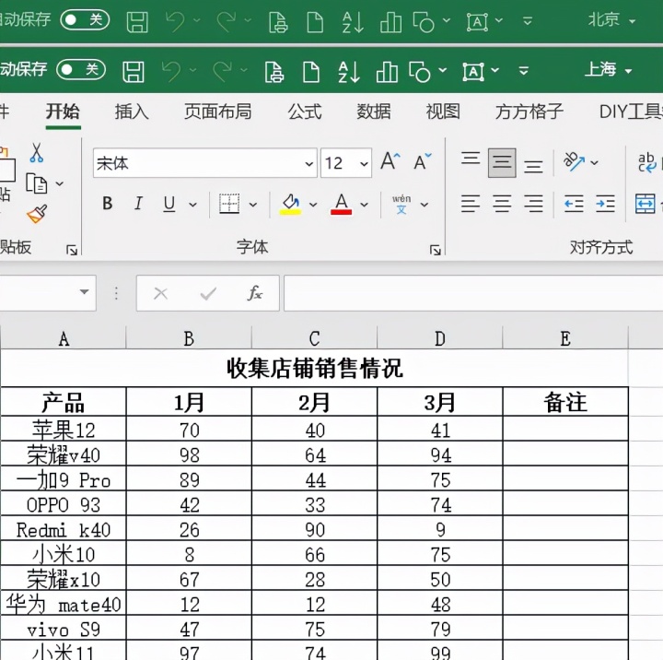Open the Name Box dropdown
This screenshot has width=663, height=660.
(x=84, y=292)
